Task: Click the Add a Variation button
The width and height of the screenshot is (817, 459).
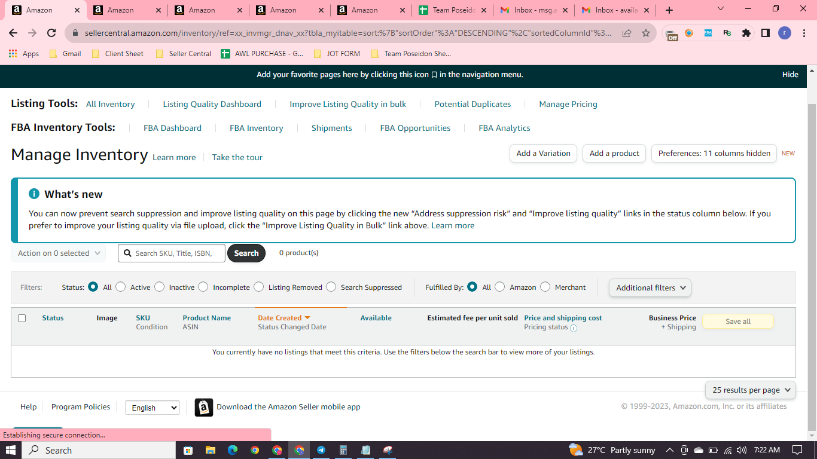Action: coord(543,154)
